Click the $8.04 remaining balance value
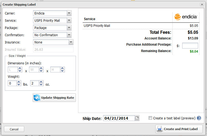The width and height of the screenshot is (207, 136). coord(194,52)
